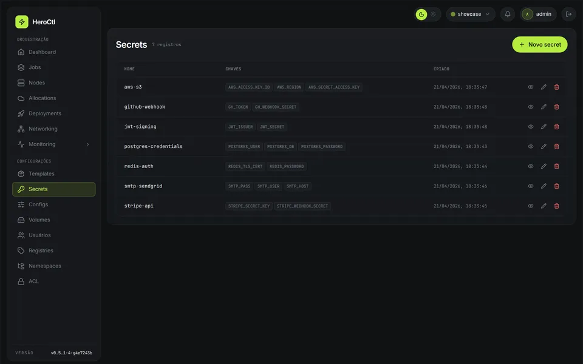
Task: Reveal the github-webhook secret values
Action: [x=531, y=107]
